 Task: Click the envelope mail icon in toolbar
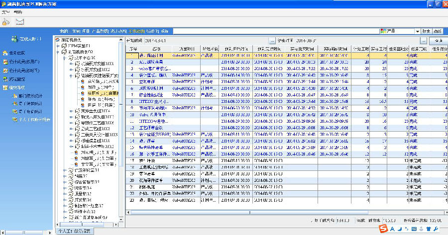pyautogui.click(x=20, y=21)
